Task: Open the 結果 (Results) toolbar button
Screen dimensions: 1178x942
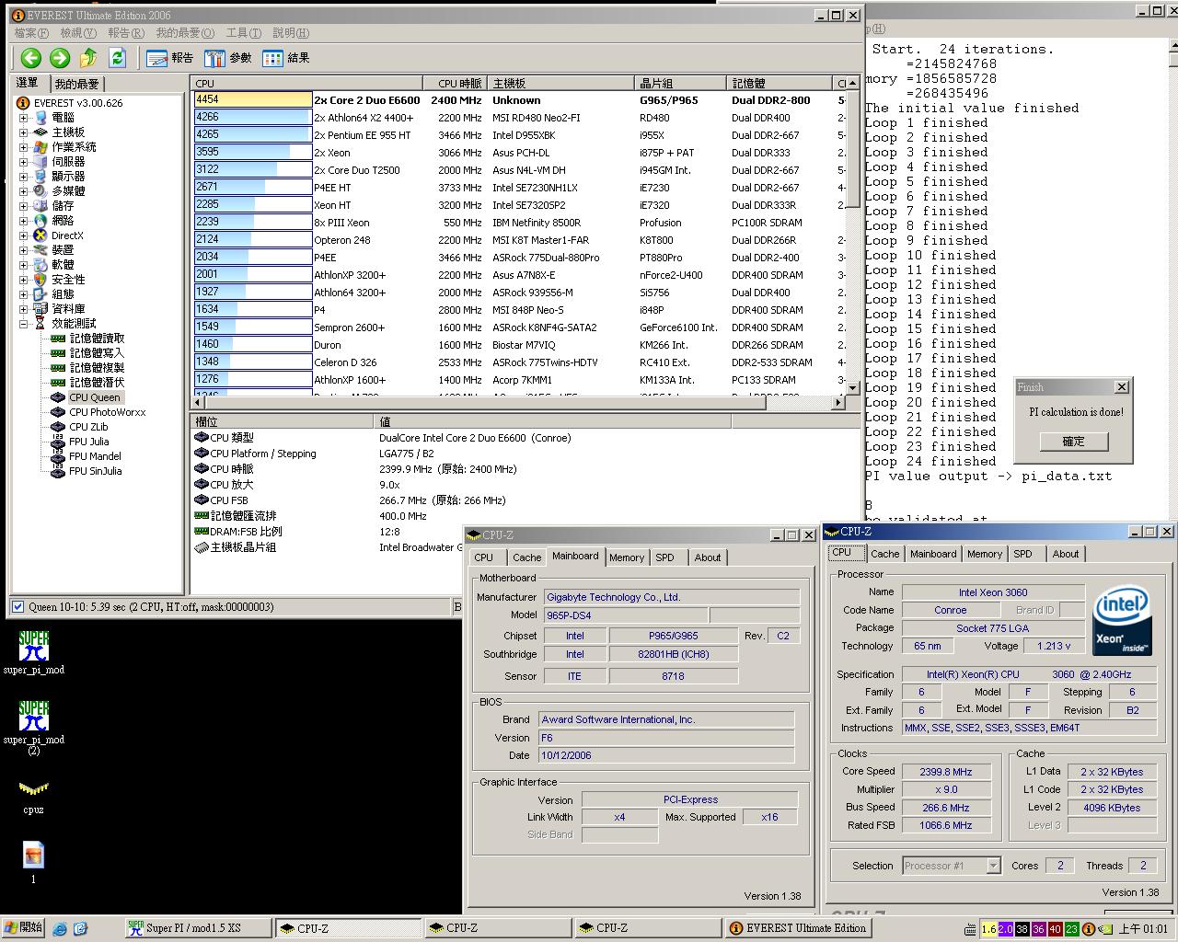Action: pyautogui.click(x=286, y=58)
